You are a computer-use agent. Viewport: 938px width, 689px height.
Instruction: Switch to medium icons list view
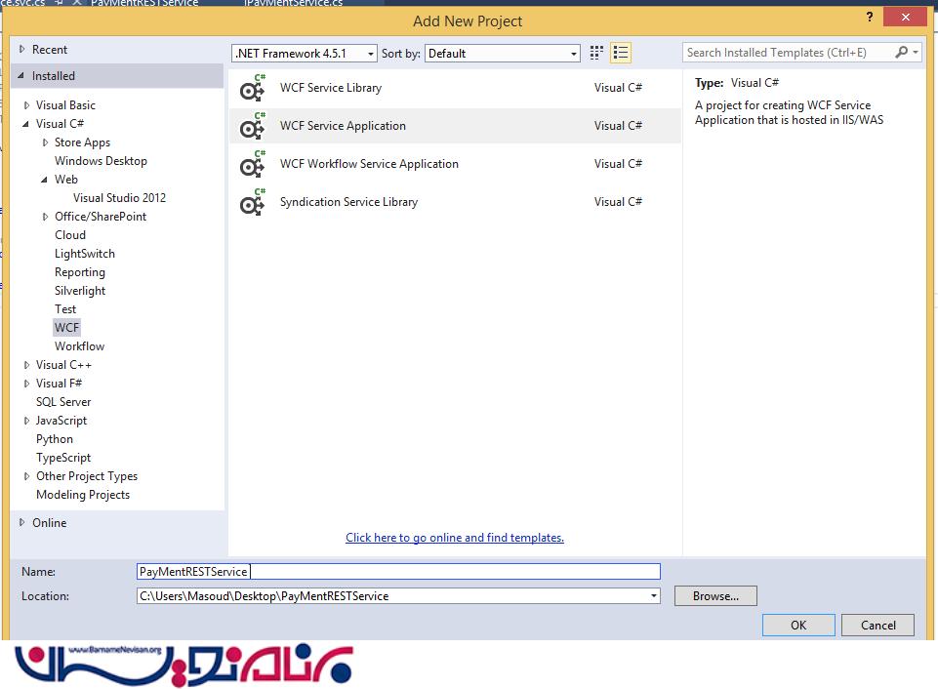click(621, 54)
